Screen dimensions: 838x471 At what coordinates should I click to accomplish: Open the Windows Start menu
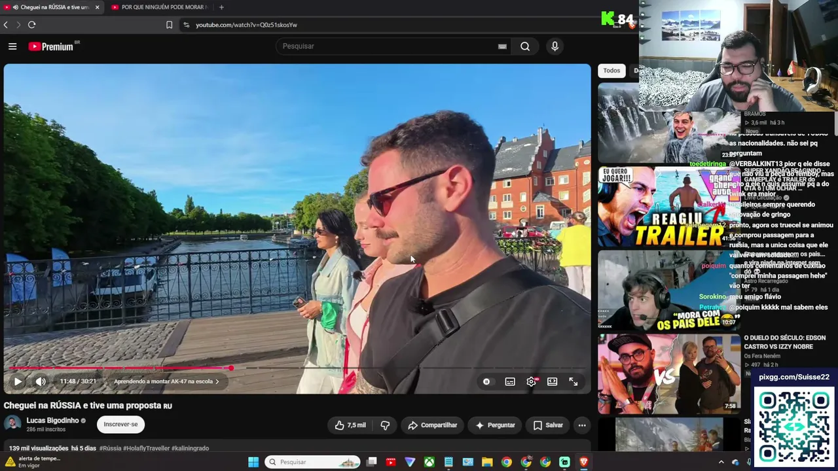[x=253, y=462]
